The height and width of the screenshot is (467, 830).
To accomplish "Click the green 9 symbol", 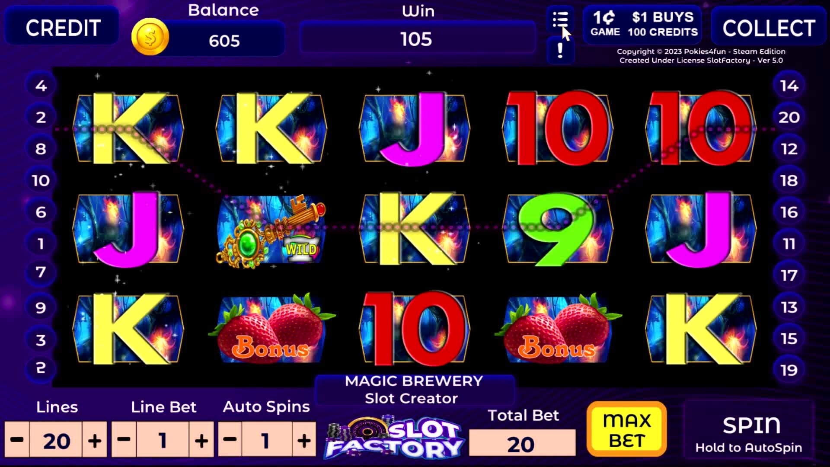I will (557, 229).
